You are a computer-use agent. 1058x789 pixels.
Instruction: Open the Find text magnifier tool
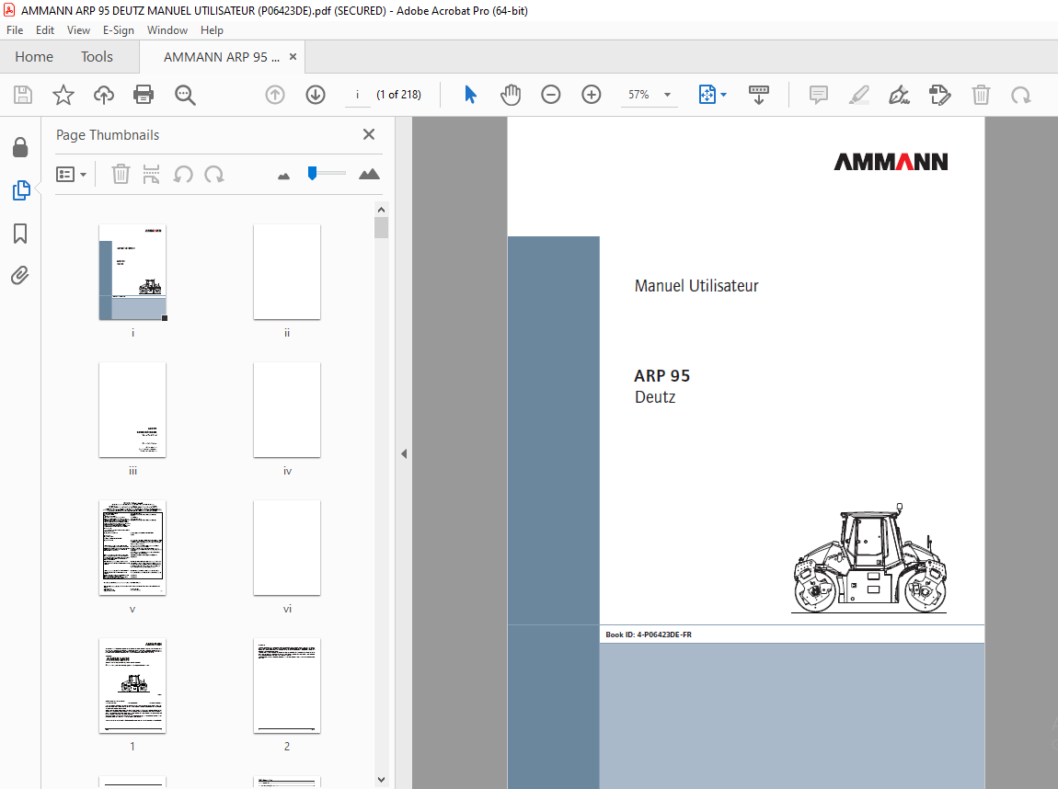185,95
